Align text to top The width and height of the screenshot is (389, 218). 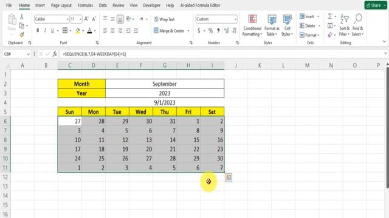105,19
